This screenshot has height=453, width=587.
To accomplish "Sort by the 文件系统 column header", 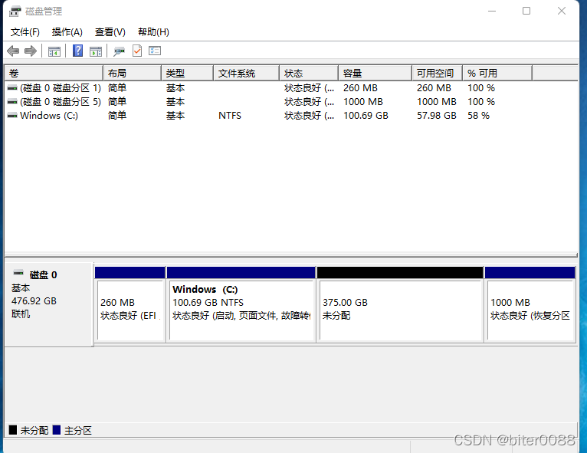I will [246, 74].
